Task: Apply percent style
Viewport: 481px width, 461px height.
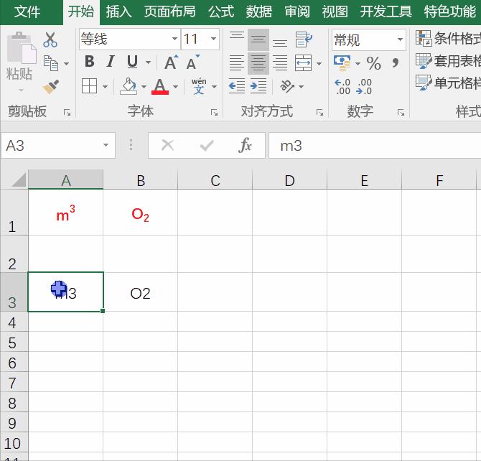Action: [373, 63]
